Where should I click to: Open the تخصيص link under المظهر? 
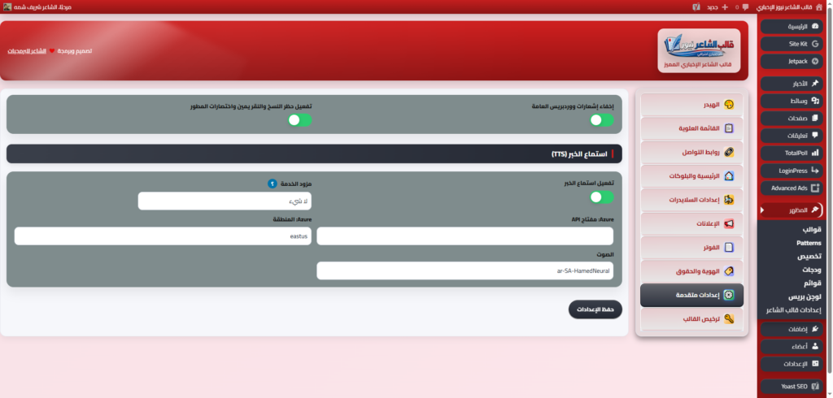809,256
